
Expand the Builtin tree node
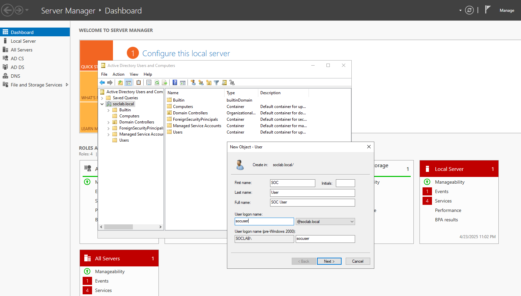108,110
